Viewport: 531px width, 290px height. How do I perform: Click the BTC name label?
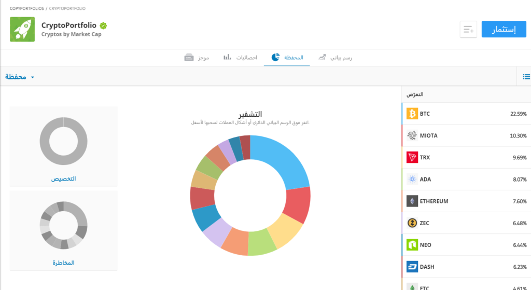(x=425, y=114)
